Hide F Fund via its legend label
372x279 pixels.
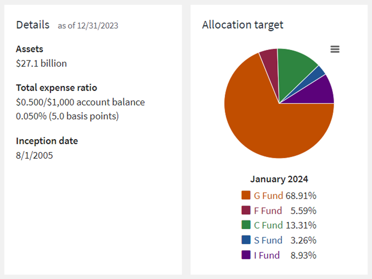point(267,210)
